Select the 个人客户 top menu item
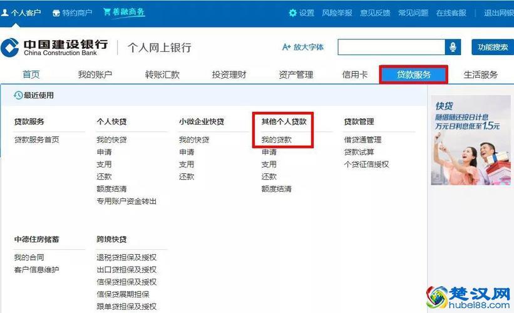Screen dimensions: 514x313 21,13
